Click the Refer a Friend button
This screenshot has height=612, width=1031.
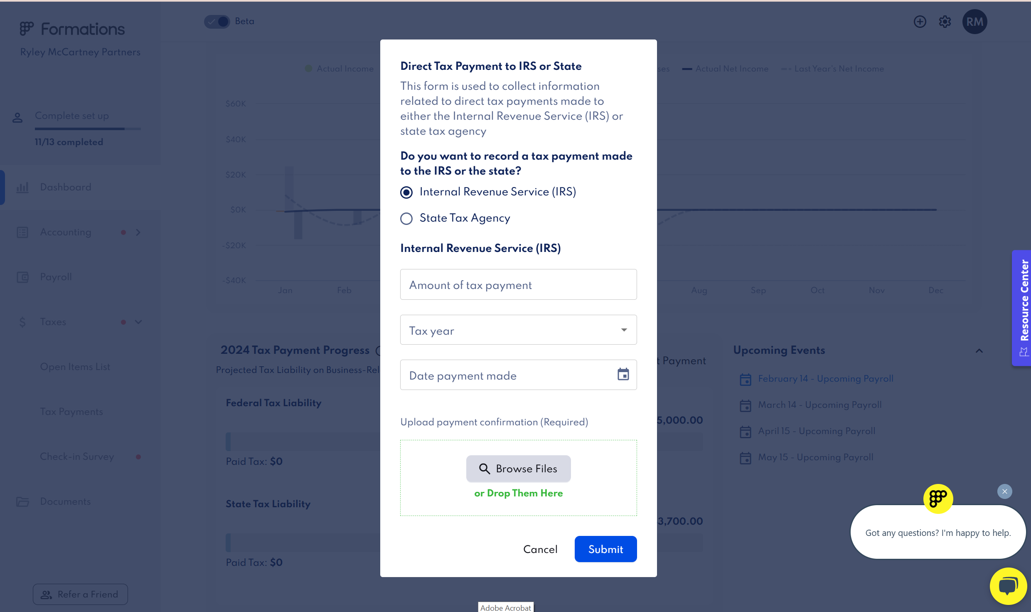[80, 594]
